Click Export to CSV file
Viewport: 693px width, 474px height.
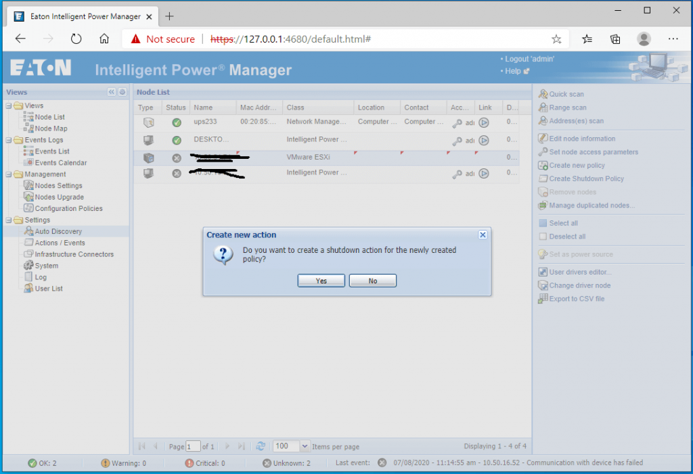click(x=577, y=299)
